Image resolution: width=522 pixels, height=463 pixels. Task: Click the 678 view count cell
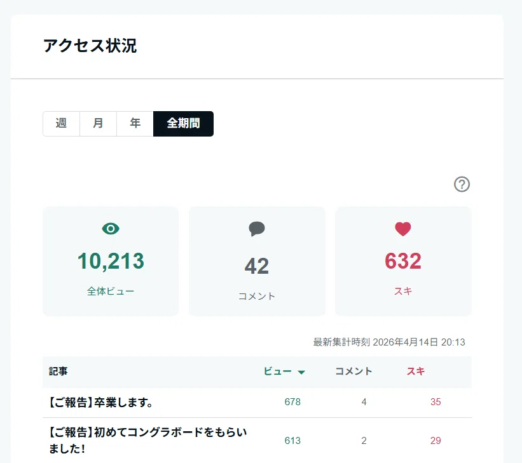tap(292, 402)
